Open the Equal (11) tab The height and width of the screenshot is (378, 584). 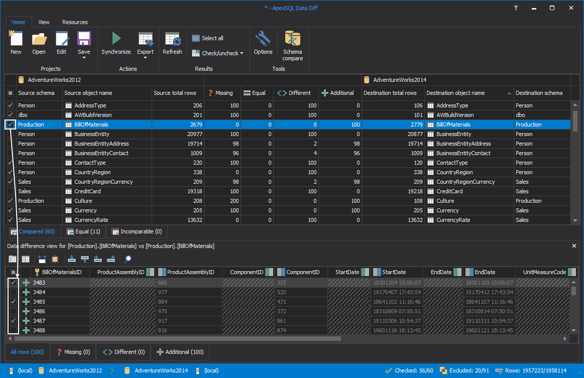tap(83, 231)
